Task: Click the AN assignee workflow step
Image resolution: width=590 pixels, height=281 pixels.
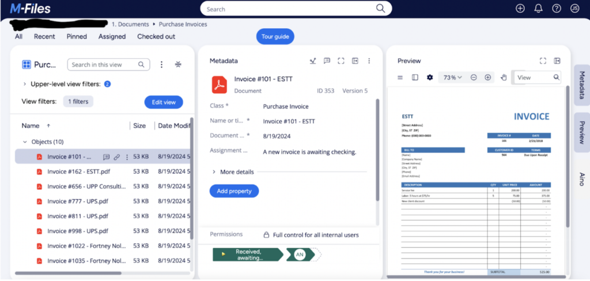Action: click(x=300, y=255)
